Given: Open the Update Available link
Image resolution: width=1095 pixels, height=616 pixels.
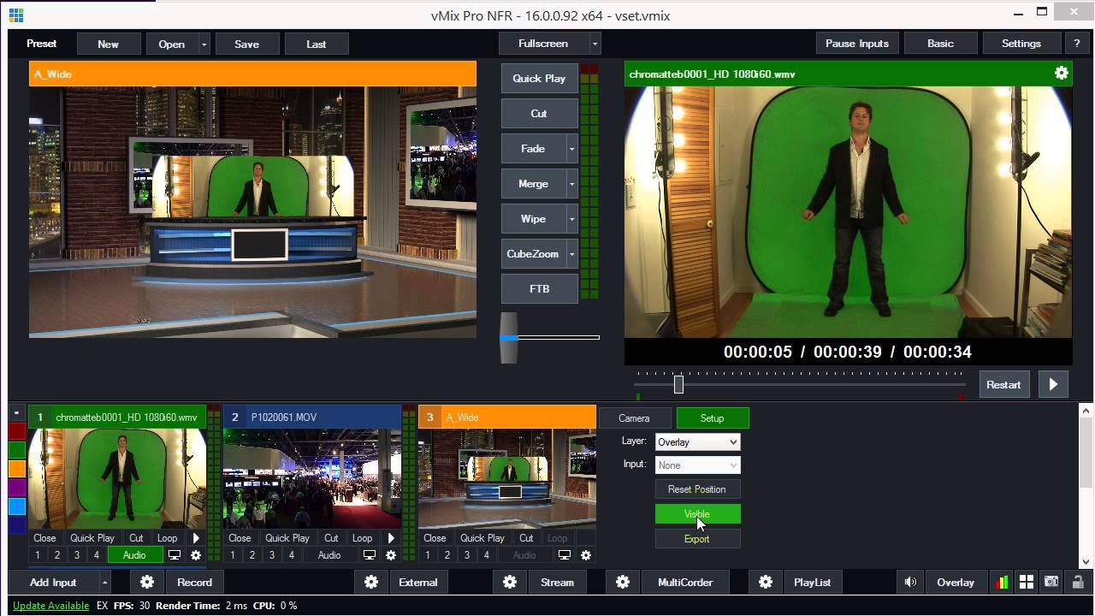Looking at the screenshot, I should tap(50, 606).
